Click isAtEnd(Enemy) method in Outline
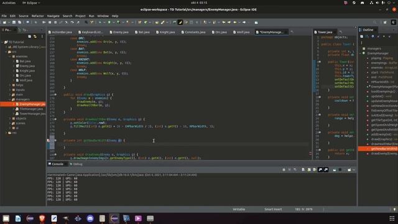Image resolution: width=398 pixels, height=224 pixels. (x=381, y=115)
